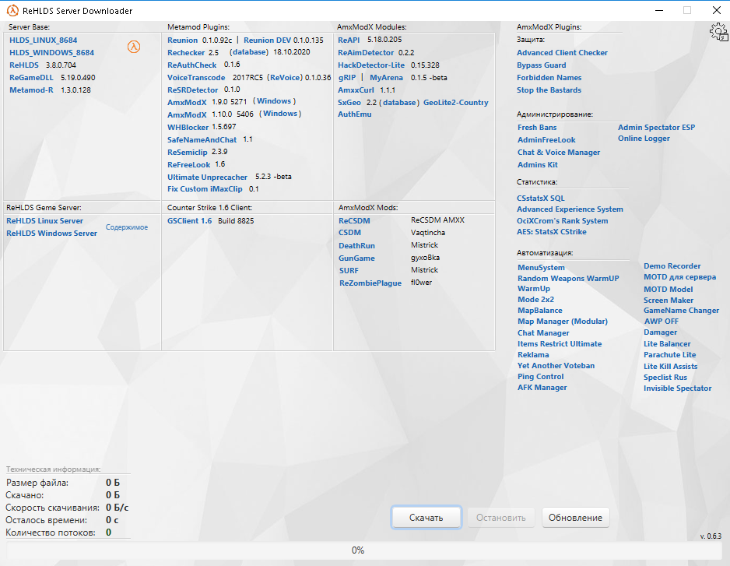Click the MyArena link
The width and height of the screenshot is (730, 566).
pyautogui.click(x=387, y=78)
